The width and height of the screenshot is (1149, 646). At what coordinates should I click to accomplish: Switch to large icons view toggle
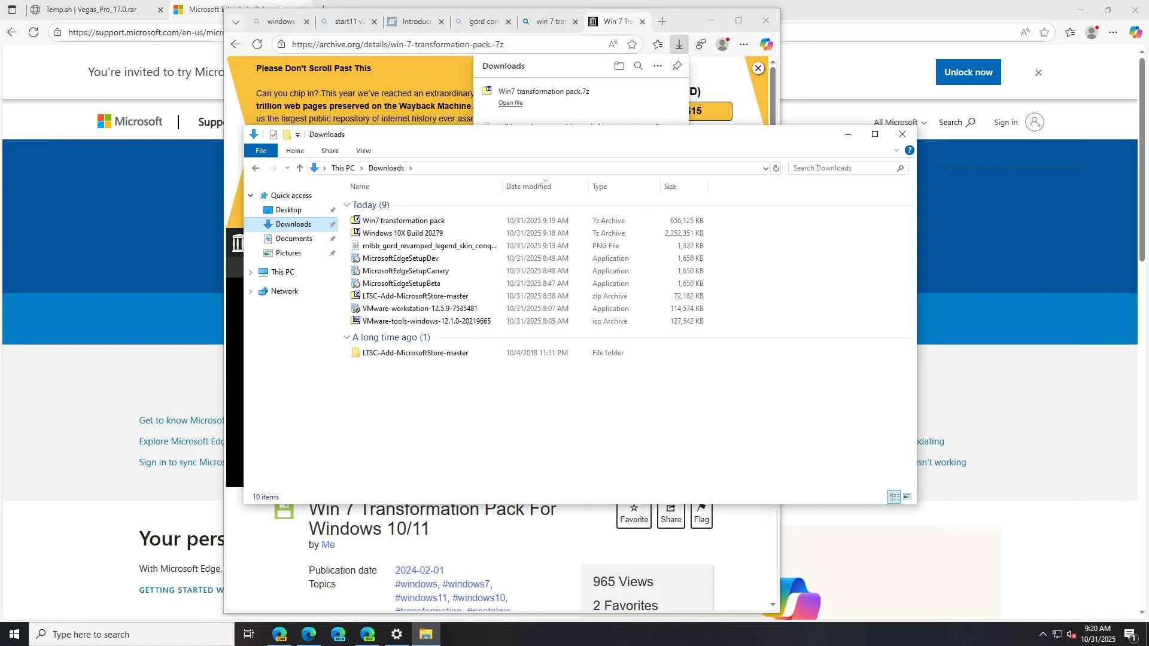907,496
